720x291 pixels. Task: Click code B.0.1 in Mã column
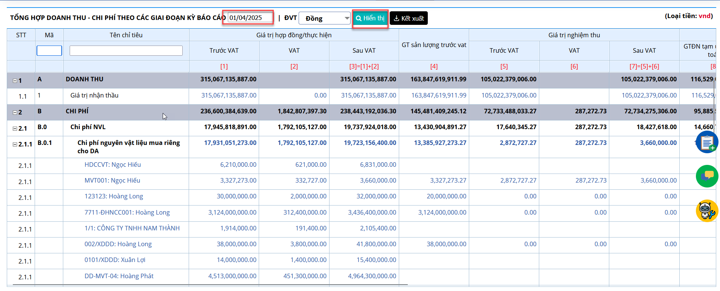tap(45, 143)
